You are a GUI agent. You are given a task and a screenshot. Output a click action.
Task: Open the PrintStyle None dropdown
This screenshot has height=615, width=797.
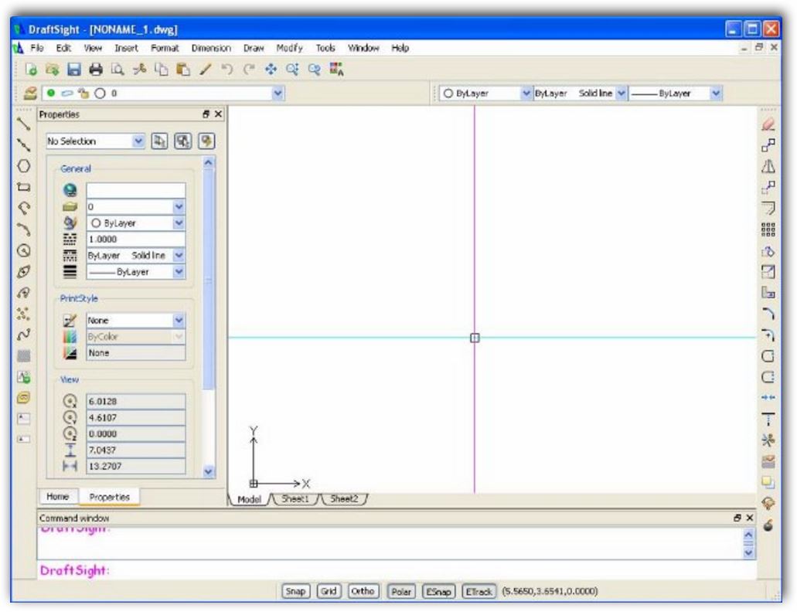179,321
